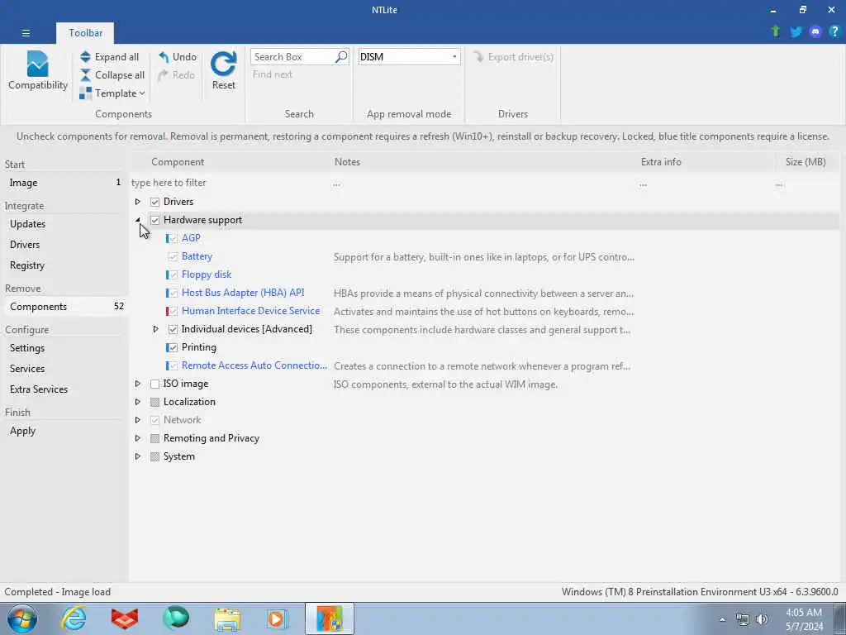Expand the Network node

click(138, 419)
